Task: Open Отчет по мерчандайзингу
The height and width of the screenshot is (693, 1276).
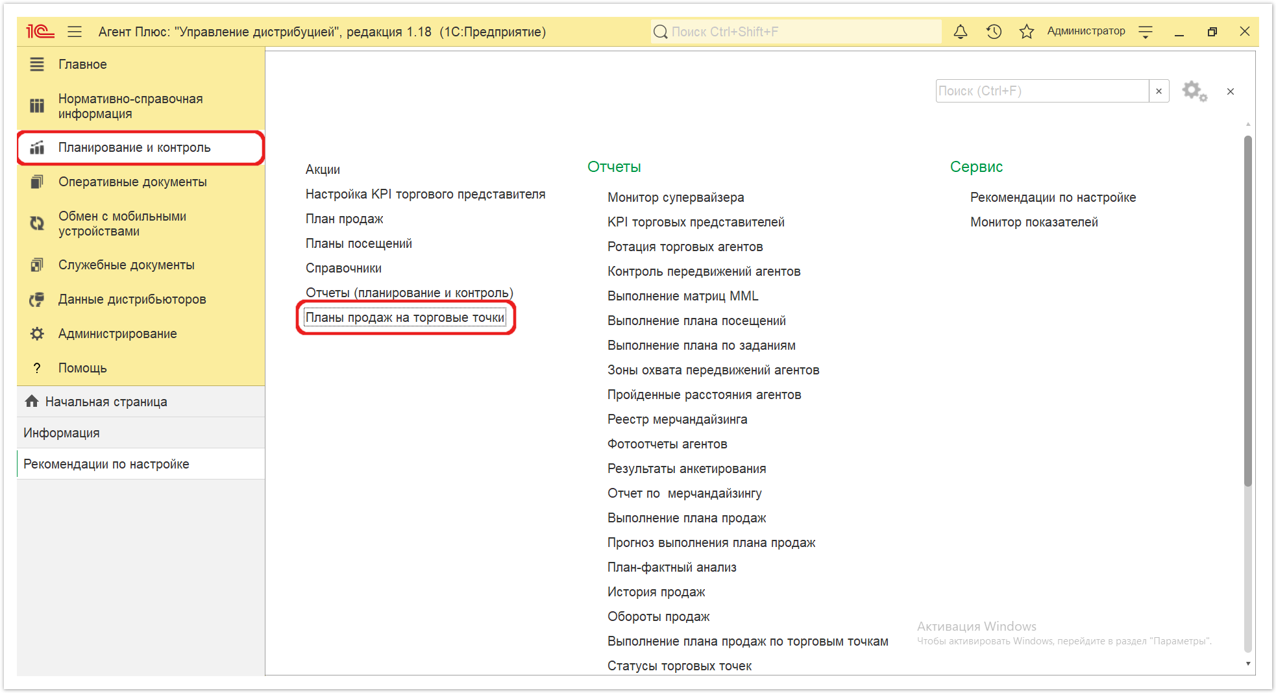Action: (x=684, y=493)
